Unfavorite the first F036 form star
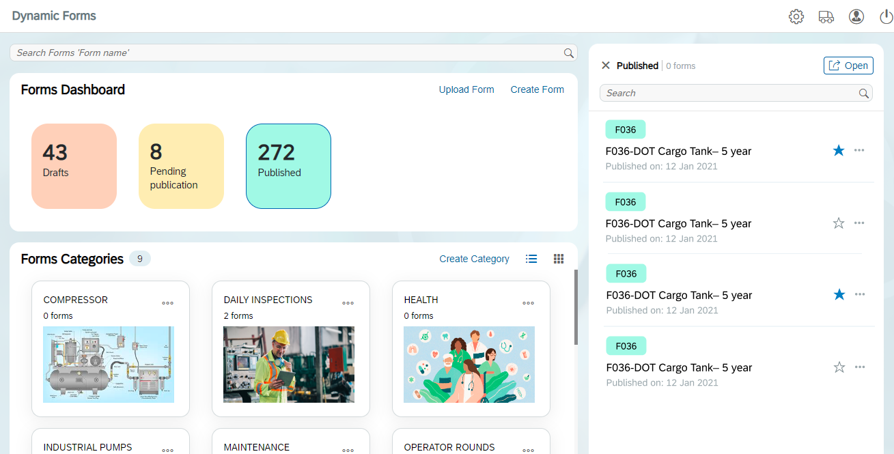This screenshot has height=454, width=894. tap(839, 150)
